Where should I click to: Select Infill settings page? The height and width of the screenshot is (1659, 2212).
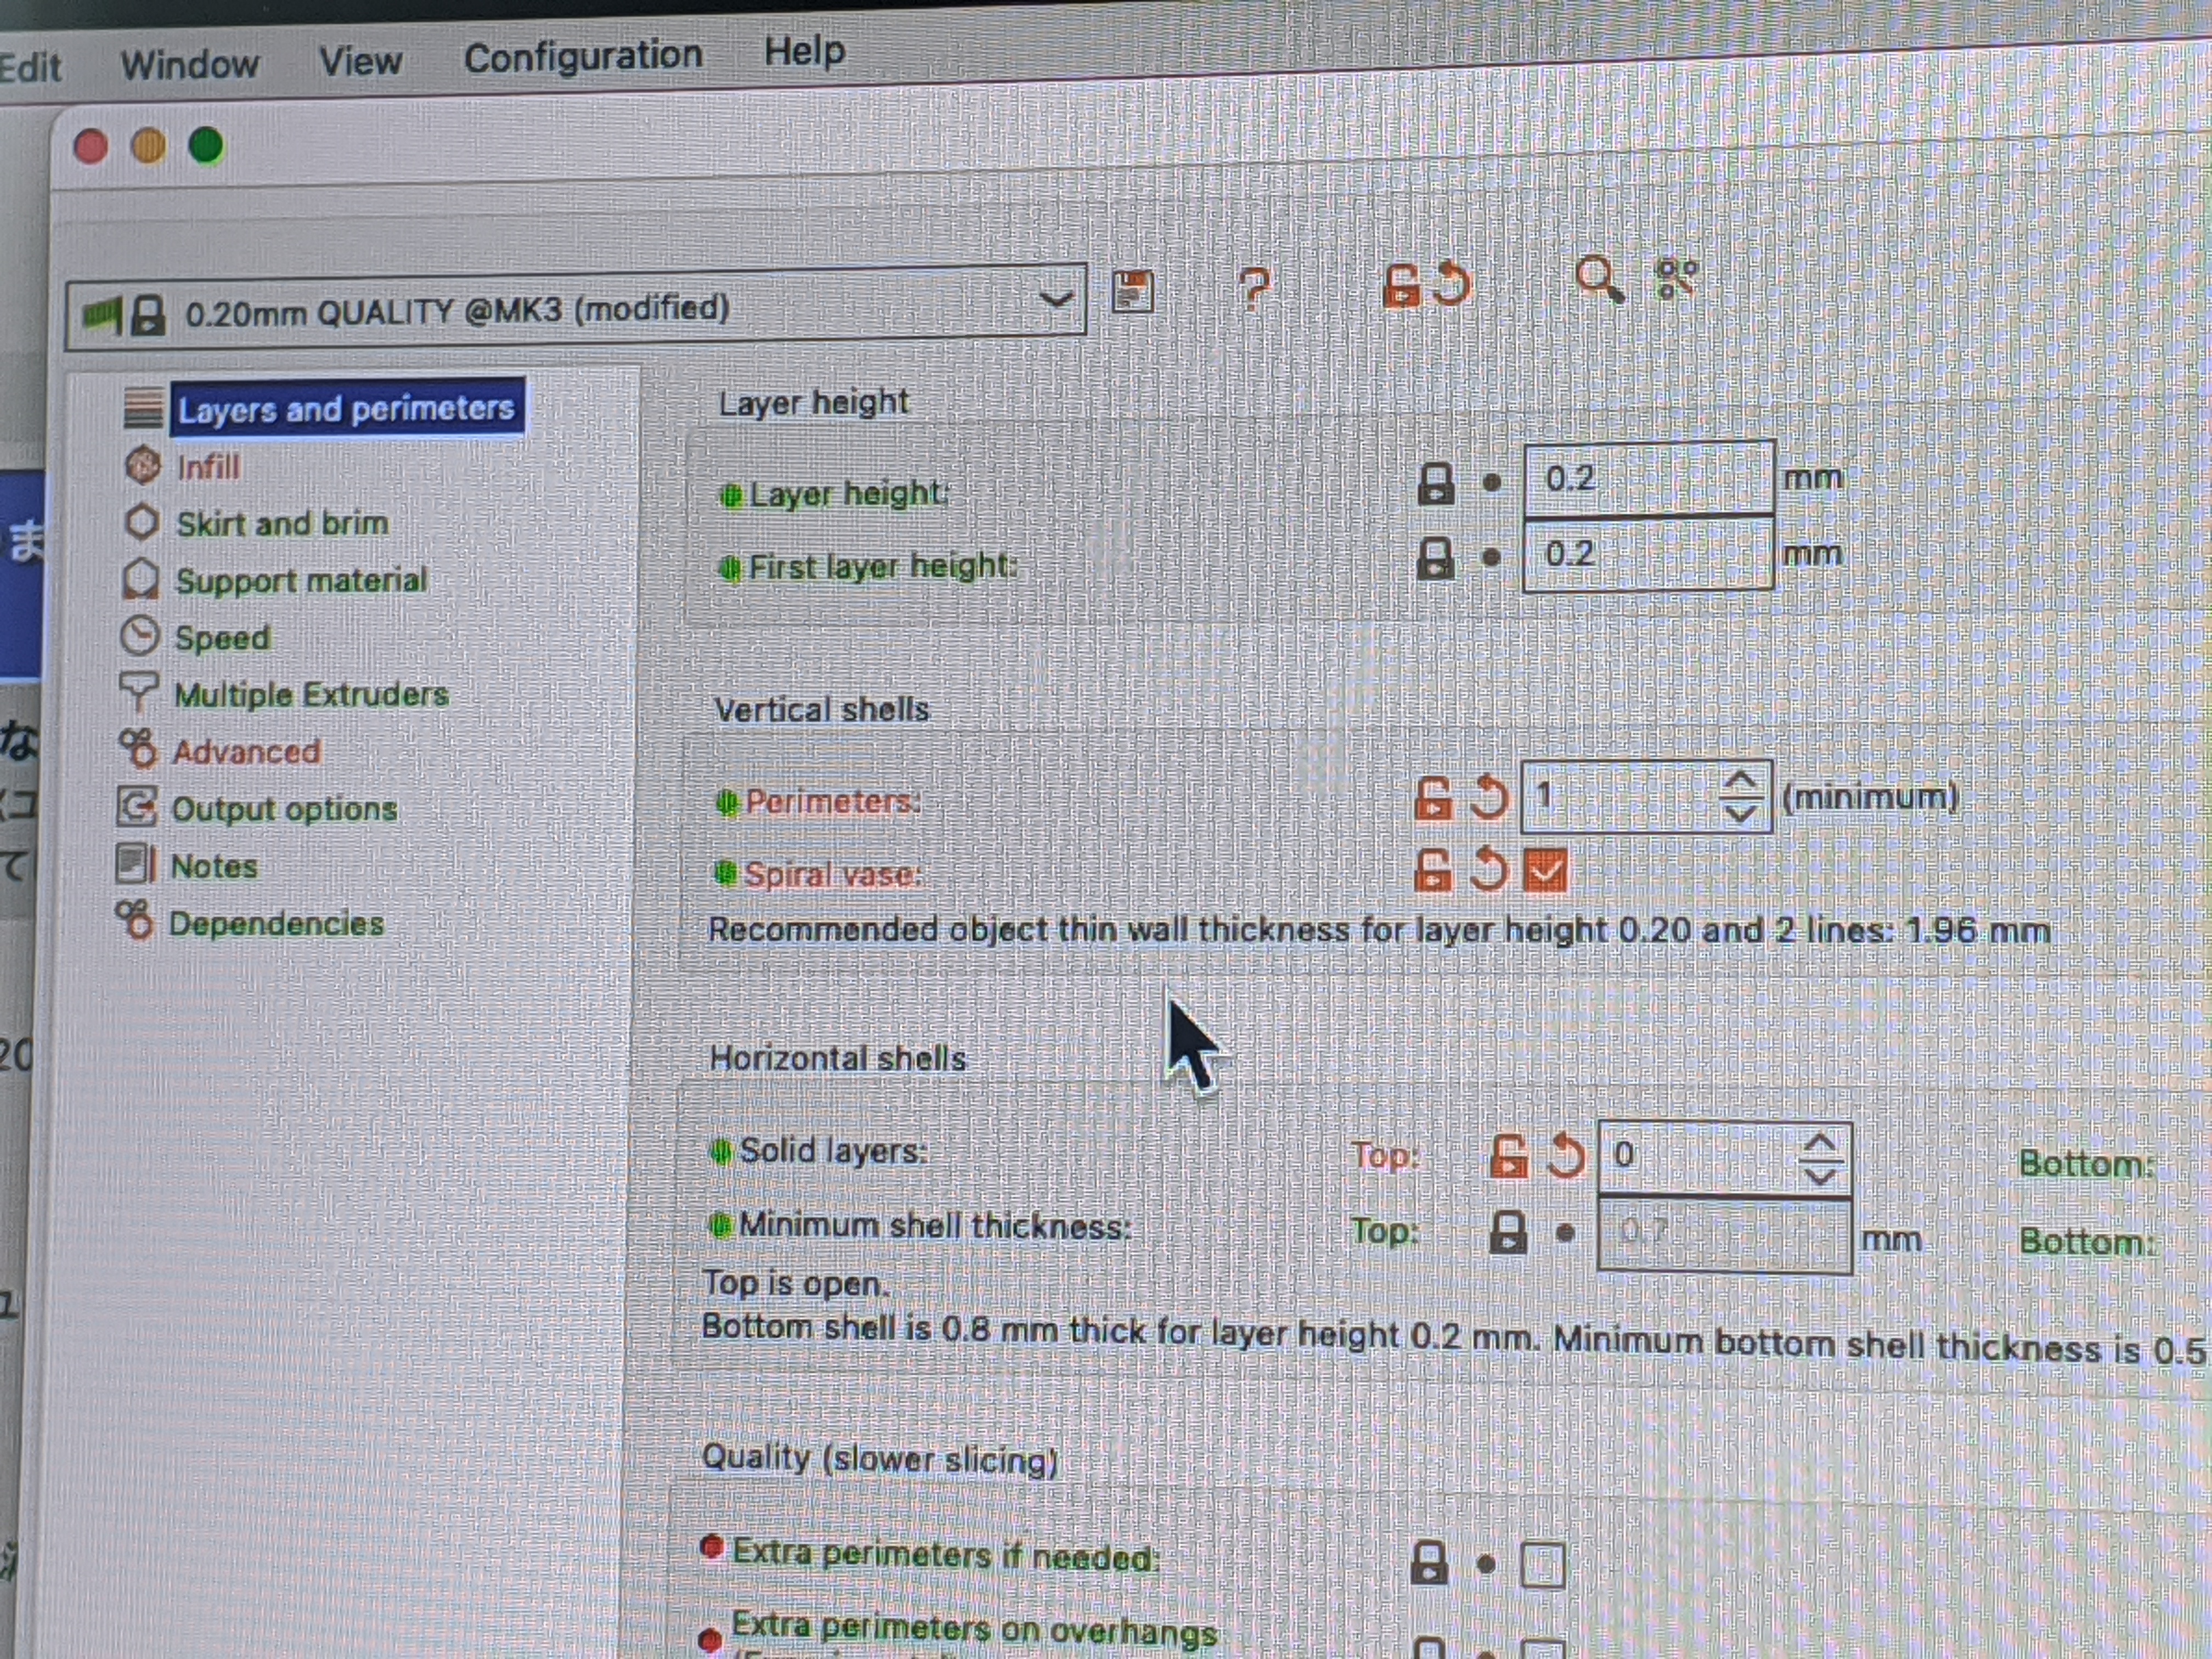point(208,467)
